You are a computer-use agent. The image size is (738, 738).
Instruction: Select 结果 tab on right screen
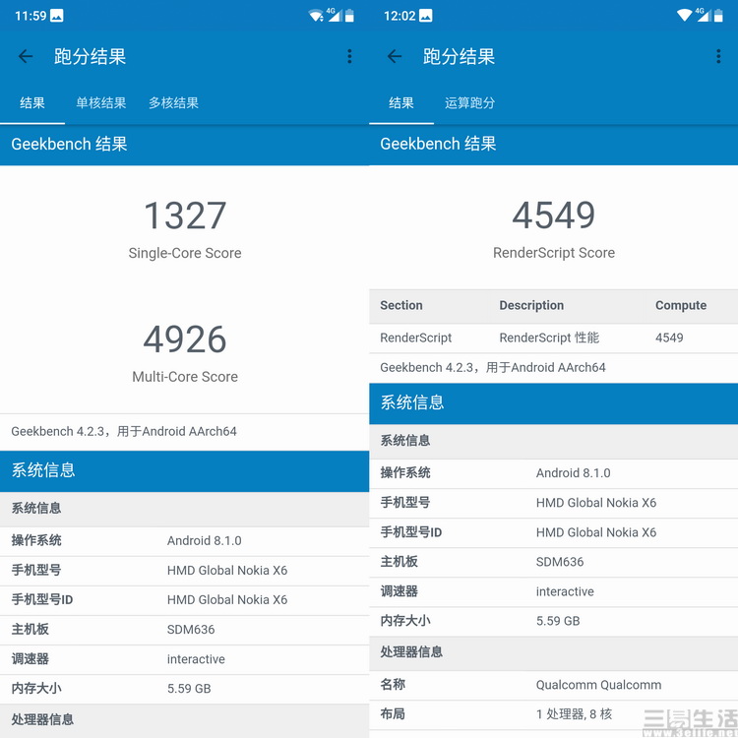[x=401, y=103]
